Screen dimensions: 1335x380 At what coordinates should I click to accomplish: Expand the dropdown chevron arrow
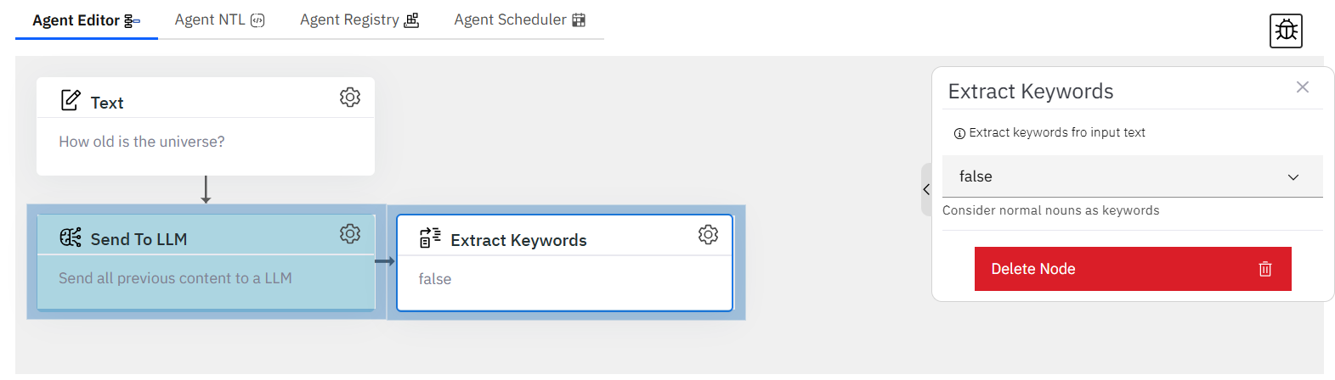tap(1293, 177)
